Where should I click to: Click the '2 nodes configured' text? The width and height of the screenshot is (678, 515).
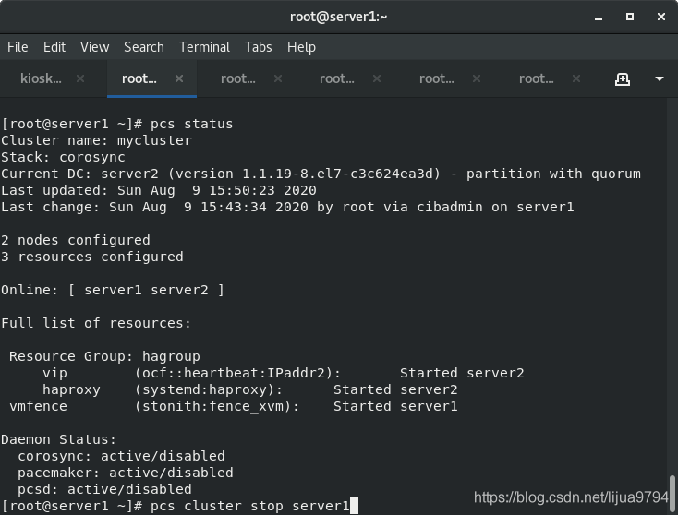pyautogui.click(x=76, y=240)
